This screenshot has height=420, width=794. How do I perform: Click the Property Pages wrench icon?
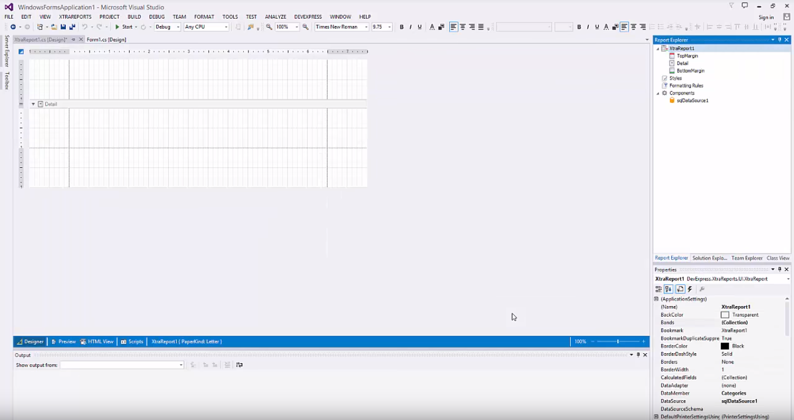click(x=702, y=289)
